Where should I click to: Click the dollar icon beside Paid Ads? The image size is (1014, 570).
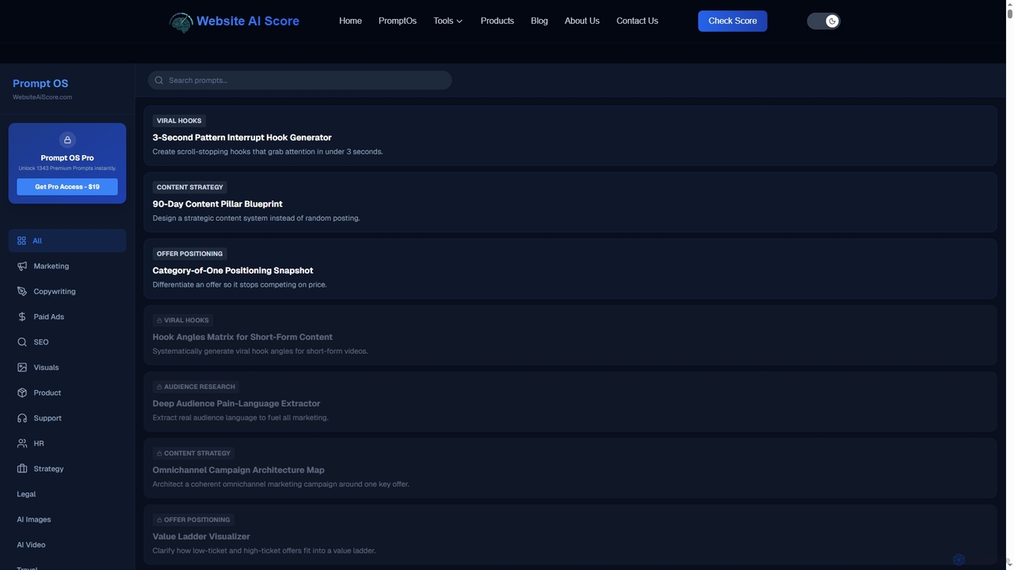(22, 317)
